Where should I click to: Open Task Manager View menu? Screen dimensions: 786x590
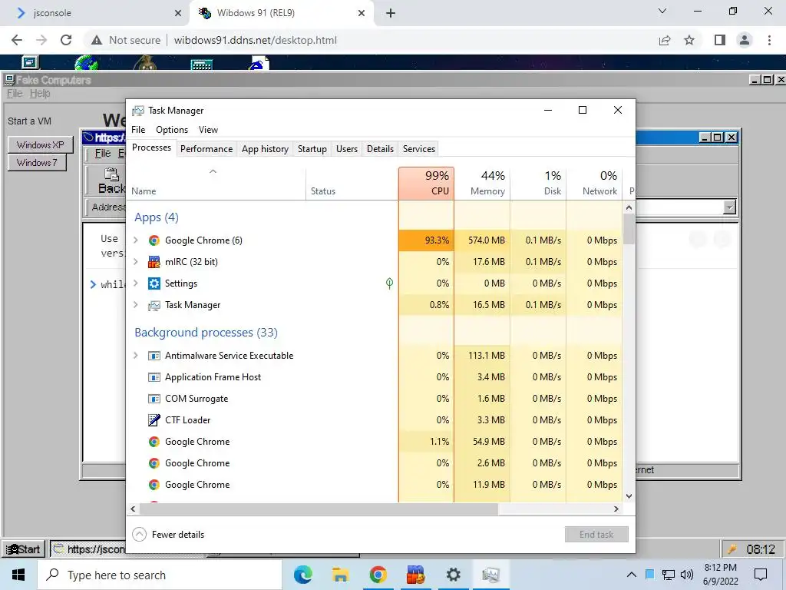[x=208, y=130]
